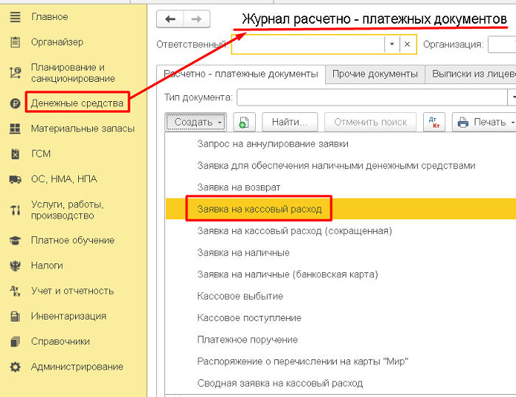The width and height of the screenshot is (516, 397).
Task: Expand the Ответственный dropdown arrow
Action: pyautogui.click(x=391, y=44)
